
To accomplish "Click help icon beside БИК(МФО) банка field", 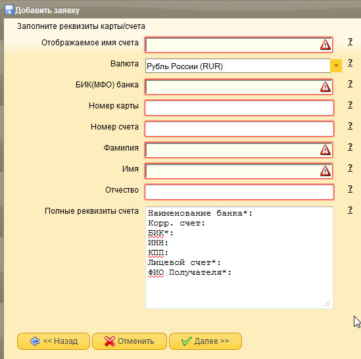I will tap(350, 84).
